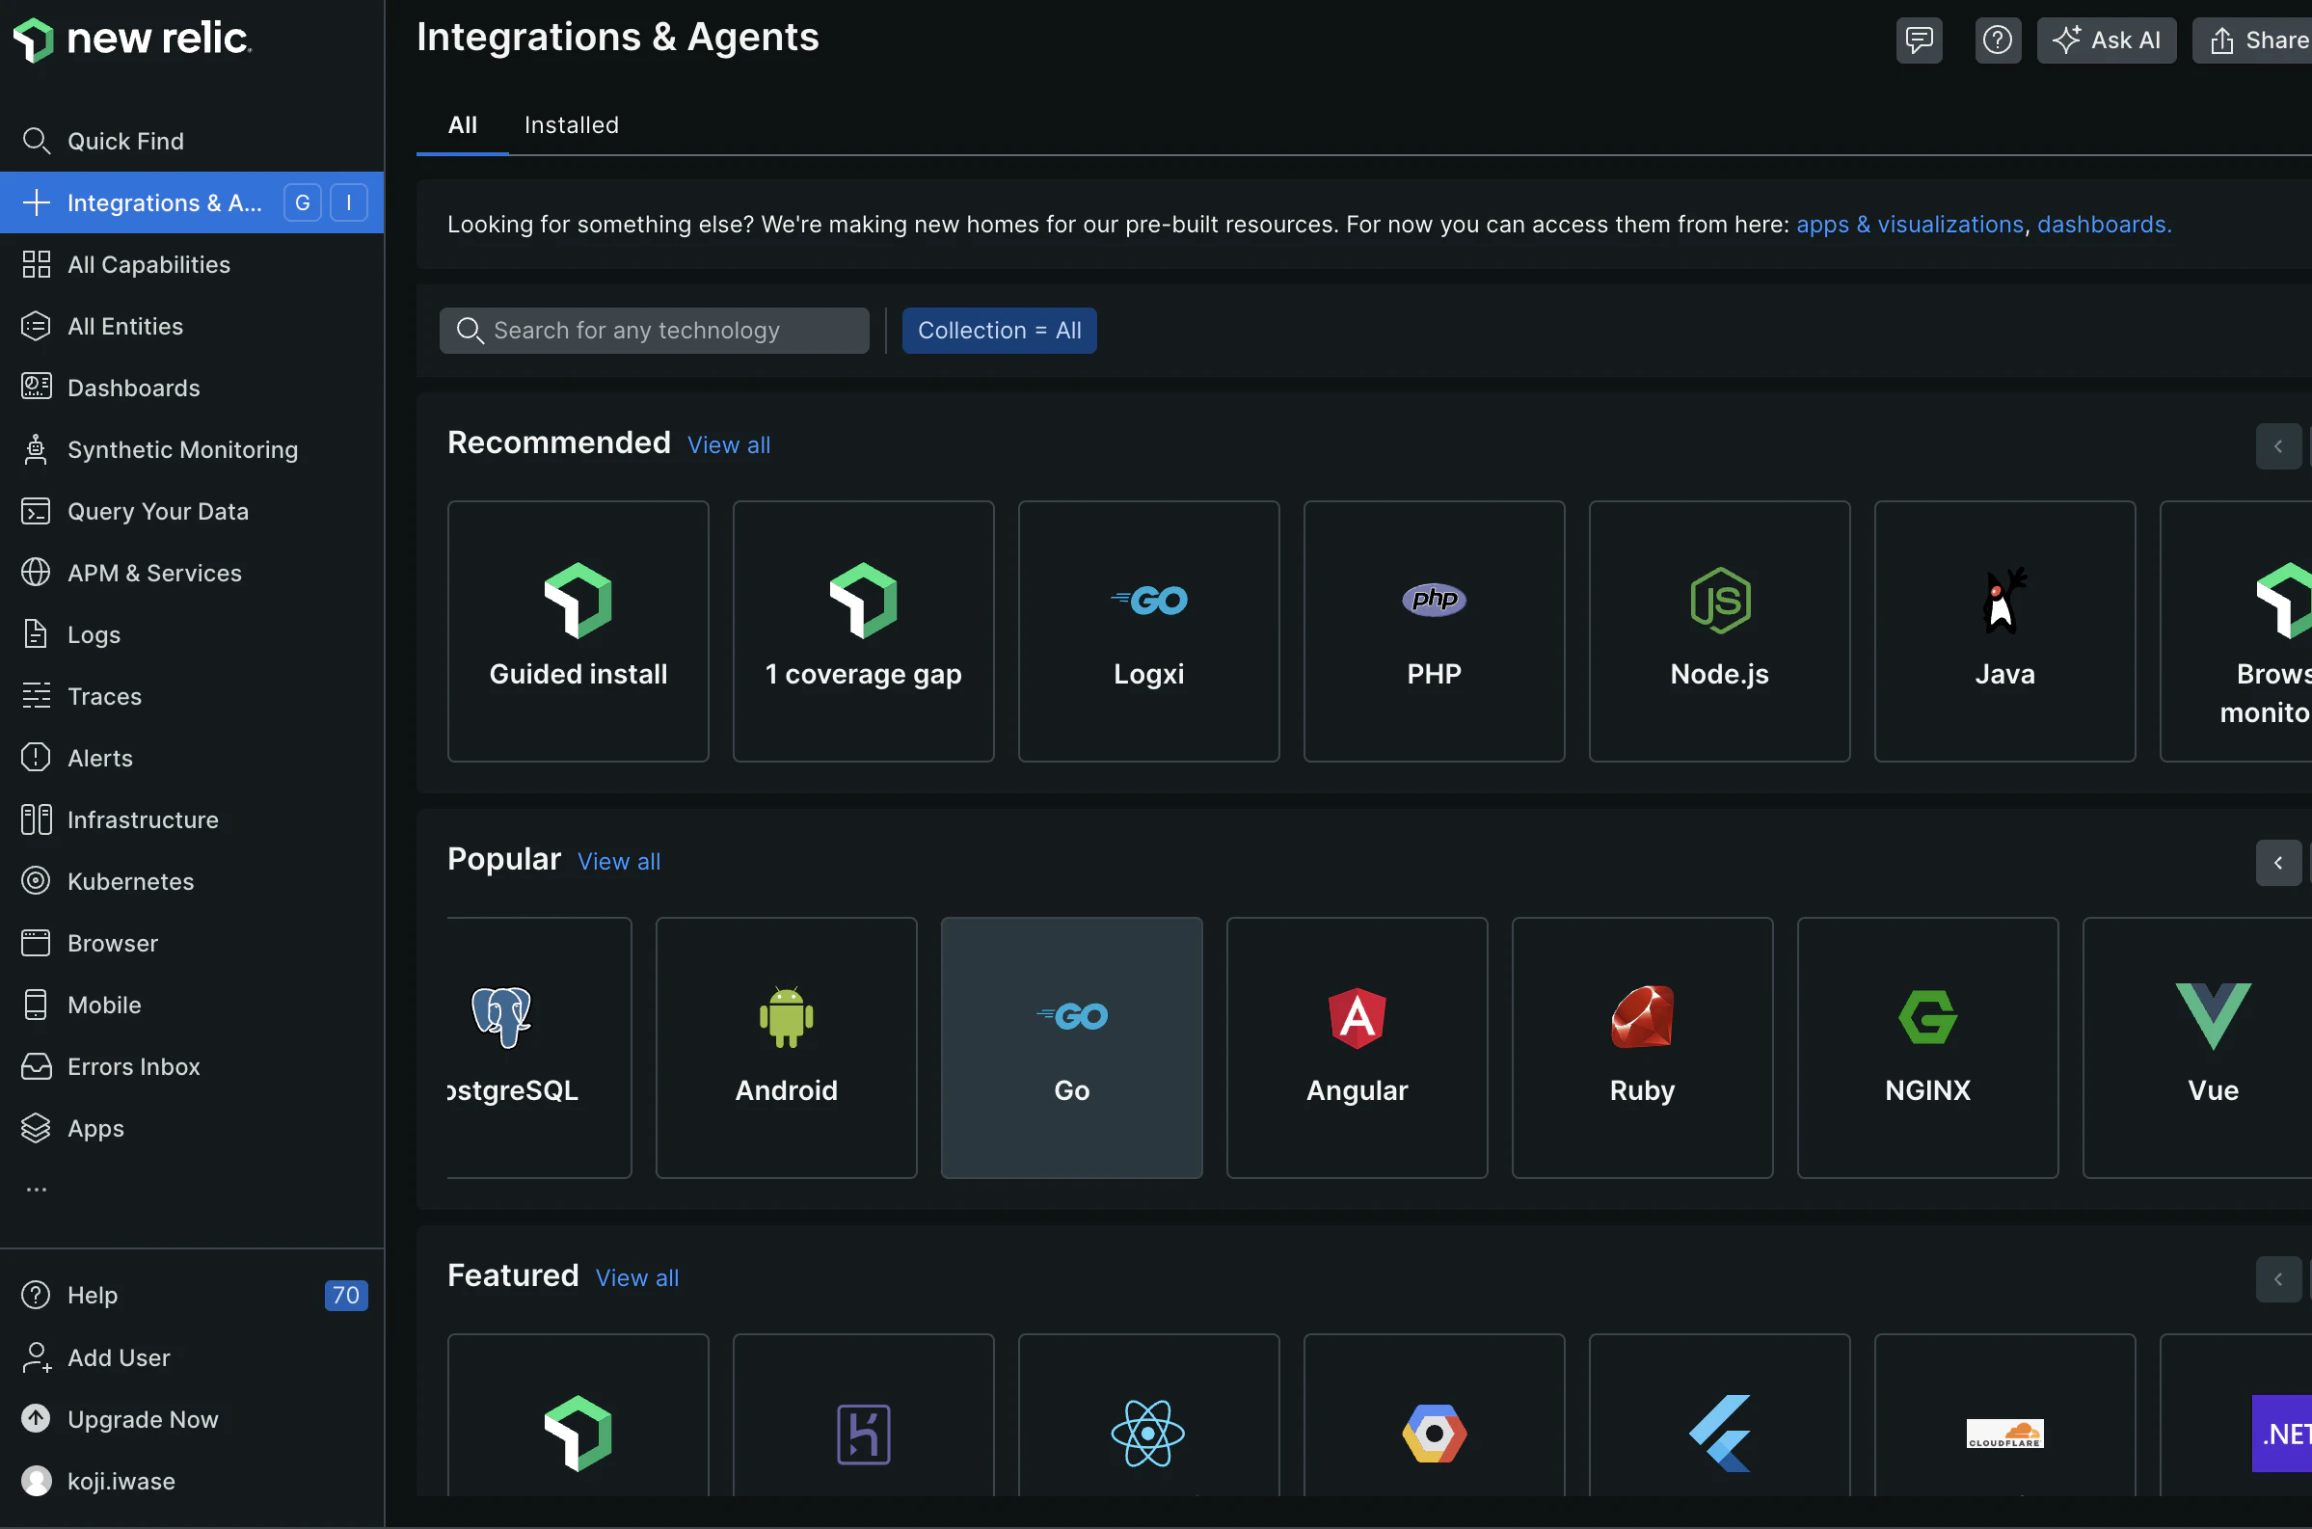Viewport: 2312px width, 1529px height.
Task: Open Kubernetes in sidebar
Action: 191,881
